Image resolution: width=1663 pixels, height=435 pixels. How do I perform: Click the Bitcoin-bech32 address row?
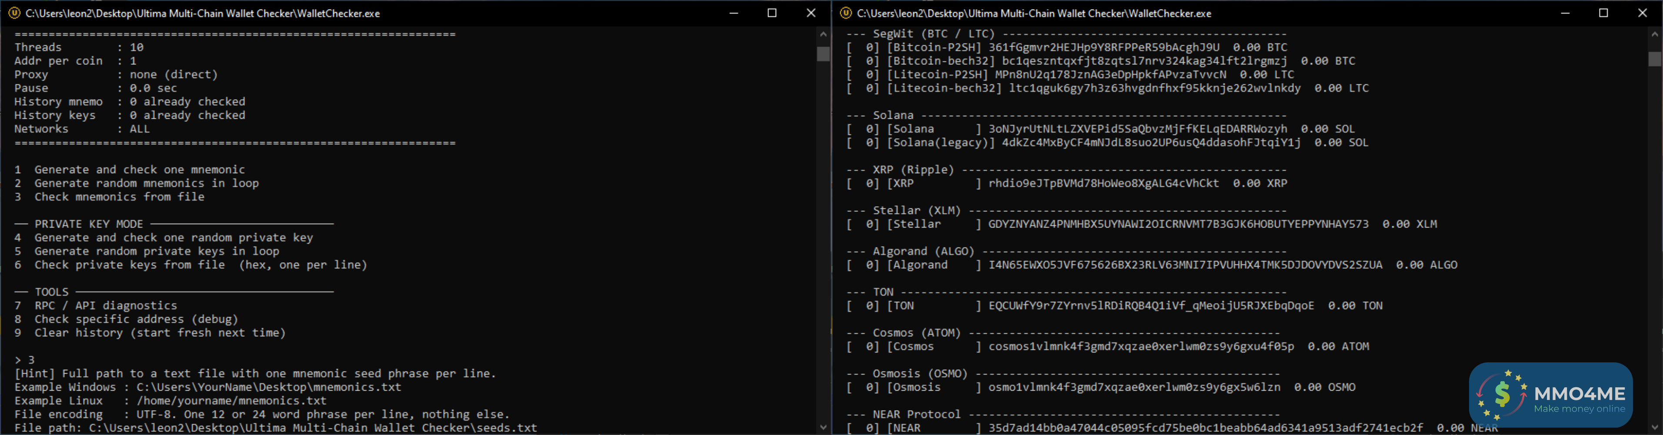pos(1101,60)
